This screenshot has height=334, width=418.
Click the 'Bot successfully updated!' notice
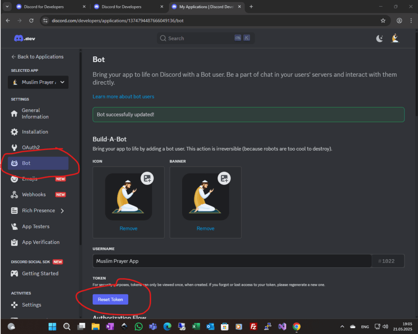[249, 115]
